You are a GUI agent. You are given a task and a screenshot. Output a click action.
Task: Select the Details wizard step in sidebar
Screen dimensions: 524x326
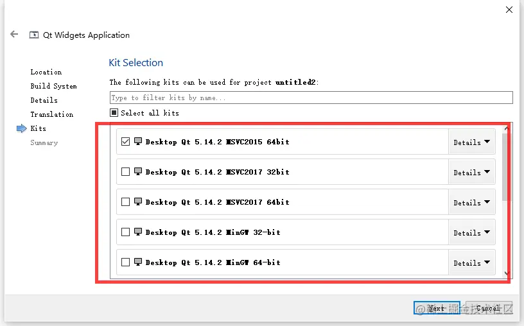pos(44,100)
